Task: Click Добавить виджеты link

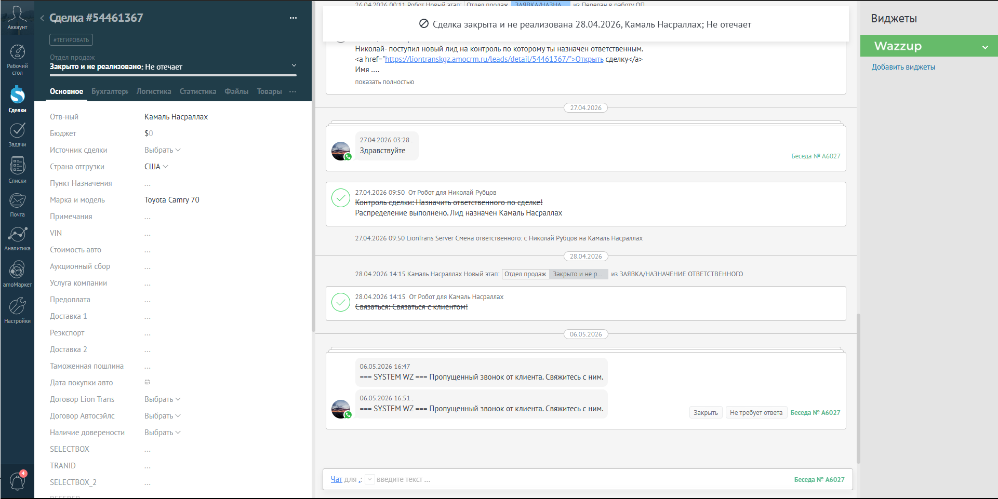Action: click(903, 67)
